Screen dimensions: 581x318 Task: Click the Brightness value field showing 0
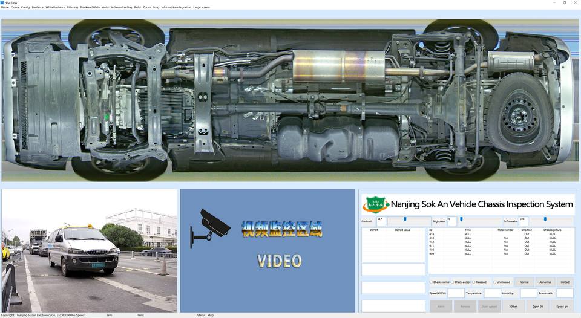452,221
